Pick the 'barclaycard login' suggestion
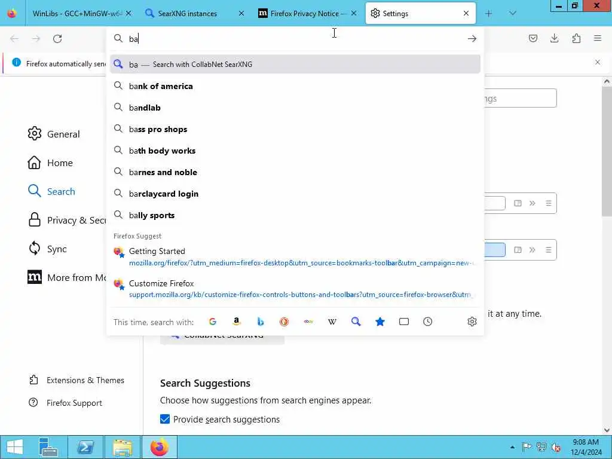The width and height of the screenshot is (612, 459). tap(295, 194)
